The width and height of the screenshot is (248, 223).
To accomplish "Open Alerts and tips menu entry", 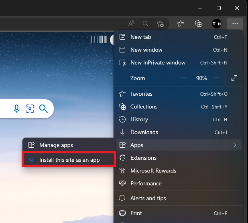I will pos(178,198).
